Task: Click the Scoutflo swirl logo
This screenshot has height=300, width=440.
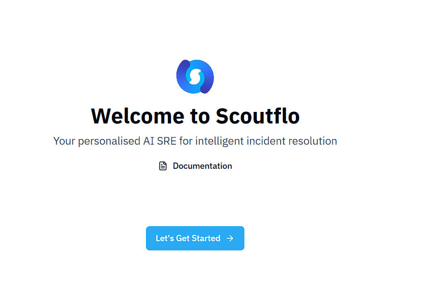Action: click(195, 76)
